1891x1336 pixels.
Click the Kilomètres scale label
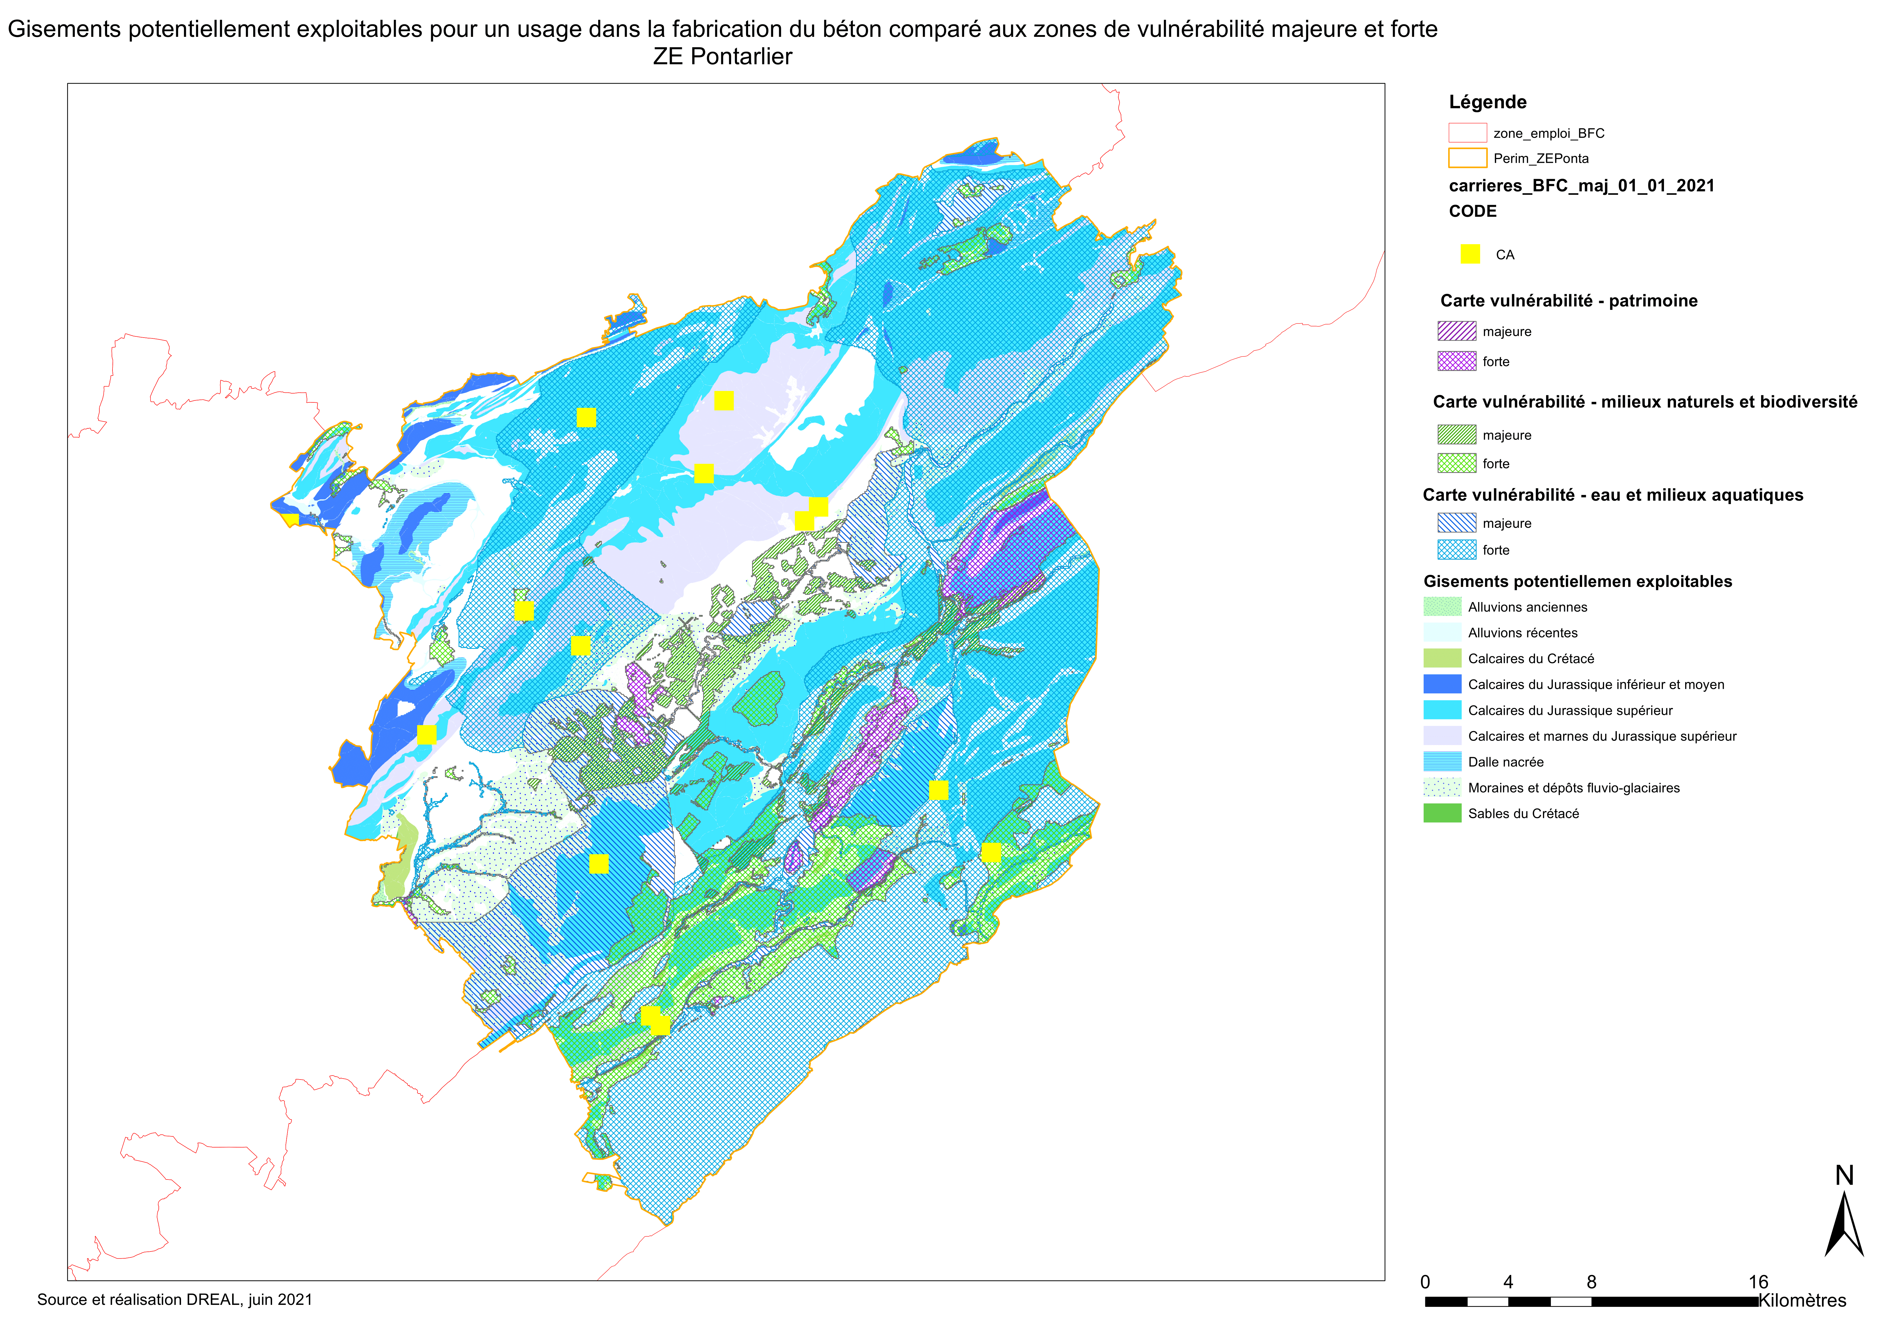(1802, 1301)
